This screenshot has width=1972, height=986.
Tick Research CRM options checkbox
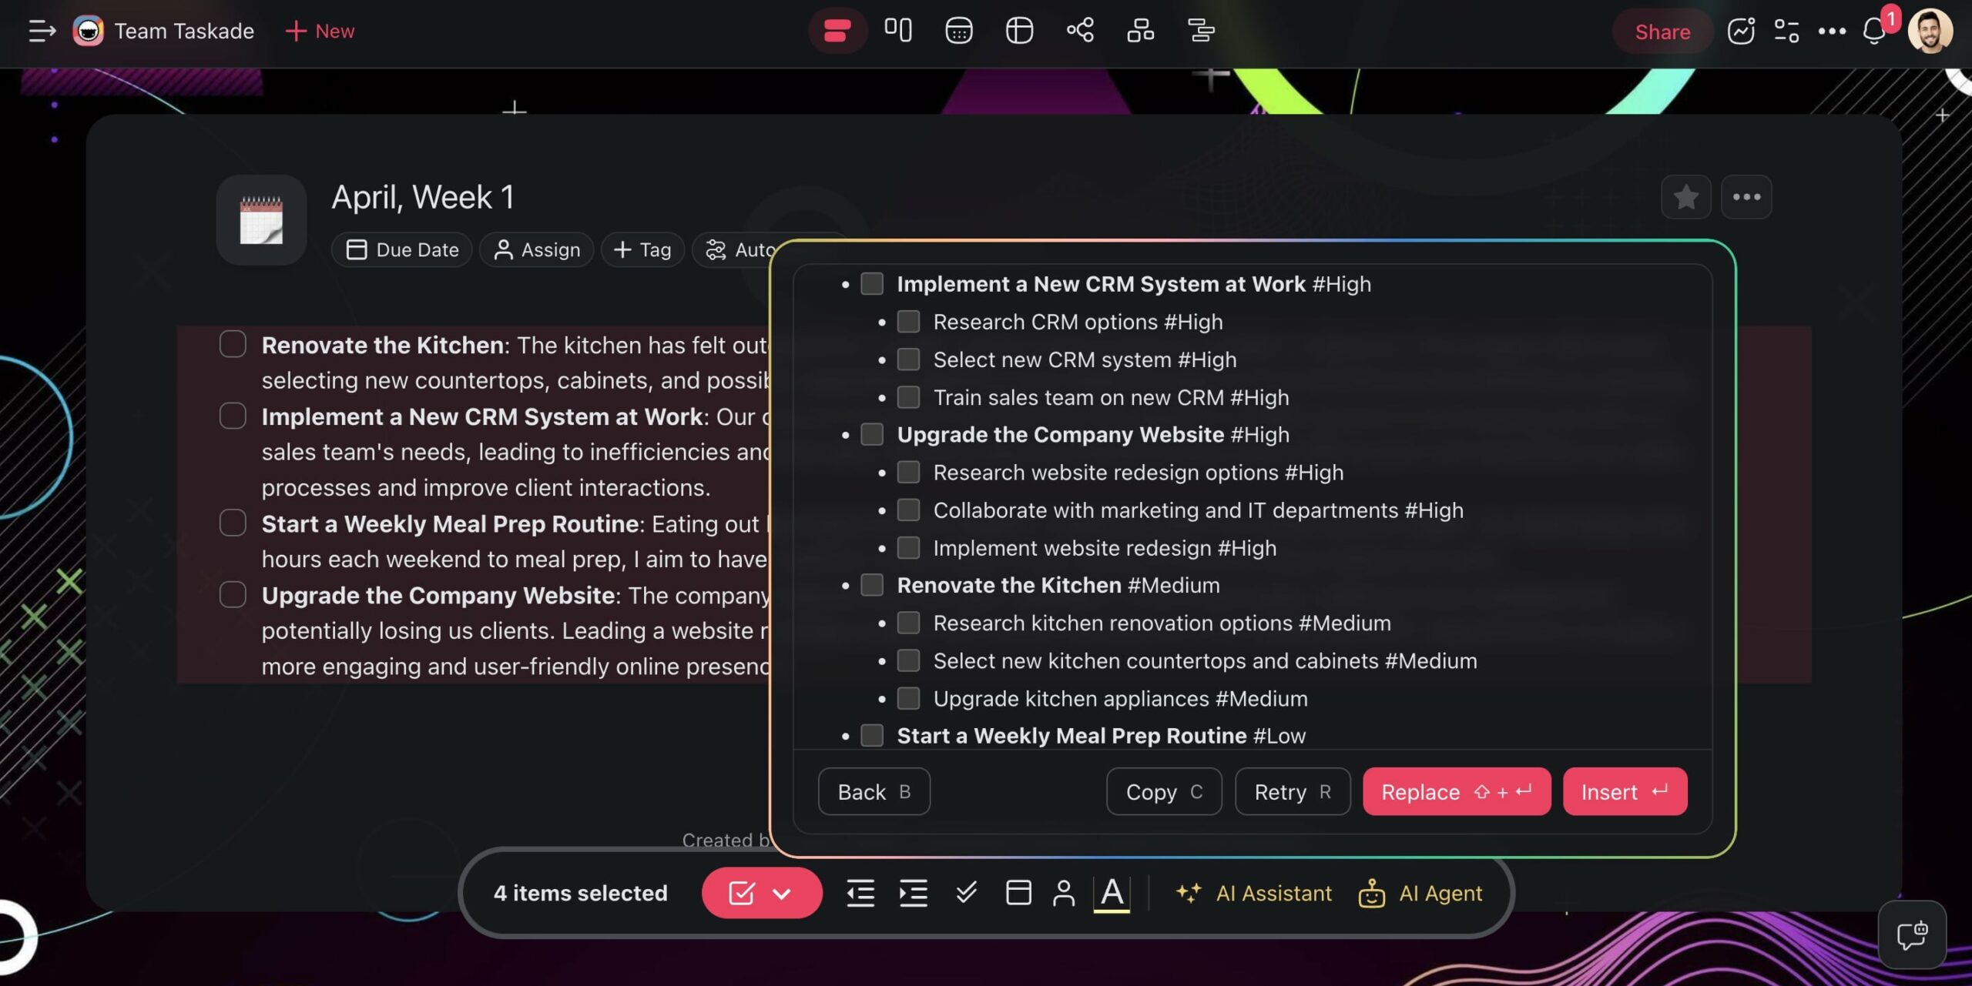tap(908, 322)
